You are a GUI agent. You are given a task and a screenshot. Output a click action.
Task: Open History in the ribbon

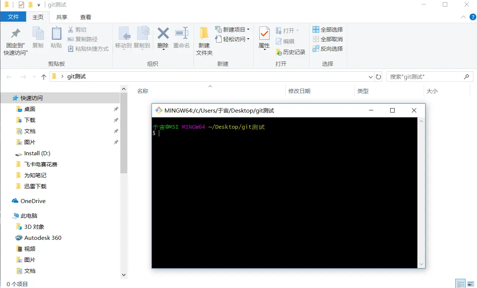[291, 52]
